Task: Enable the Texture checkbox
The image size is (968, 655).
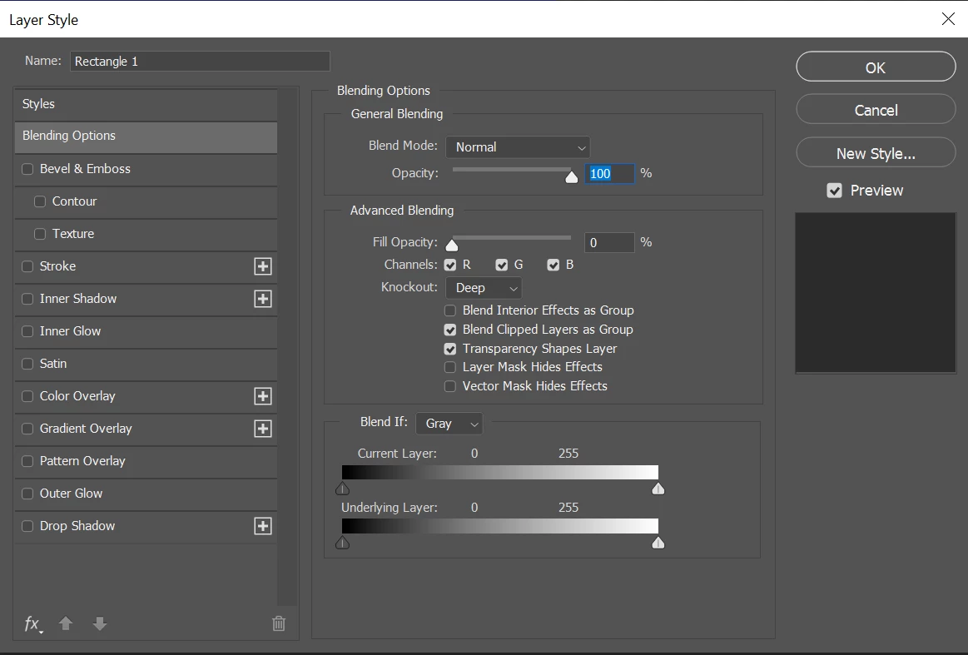Action: pyautogui.click(x=40, y=234)
